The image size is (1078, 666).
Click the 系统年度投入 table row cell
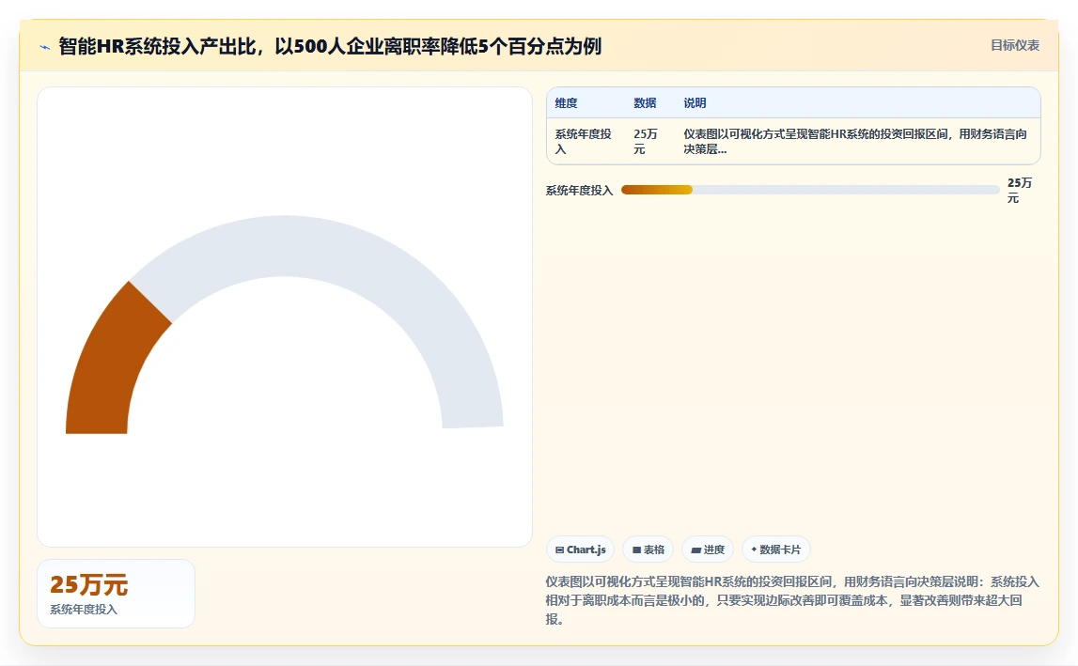(x=583, y=142)
